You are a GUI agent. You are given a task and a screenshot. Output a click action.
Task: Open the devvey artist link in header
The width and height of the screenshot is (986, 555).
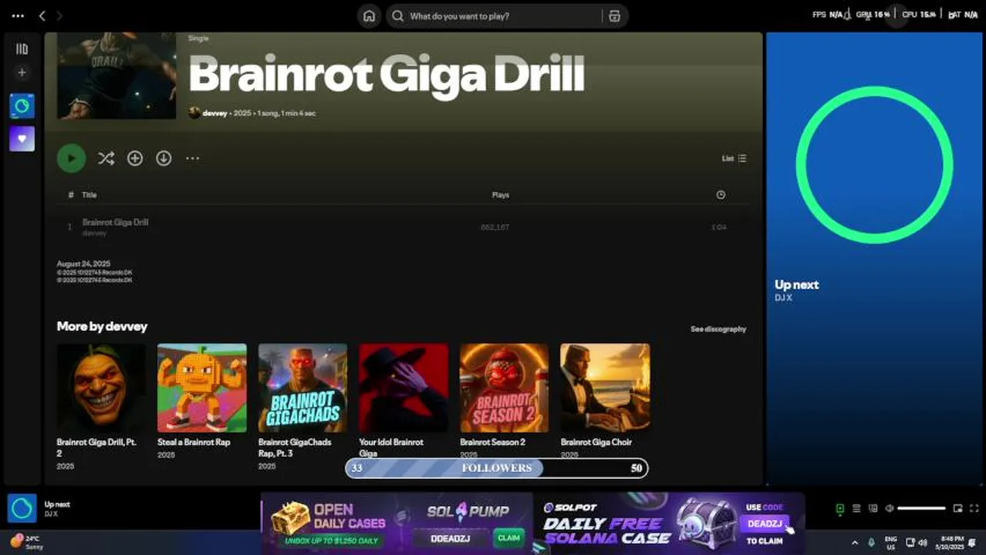(x=214, y=113)
